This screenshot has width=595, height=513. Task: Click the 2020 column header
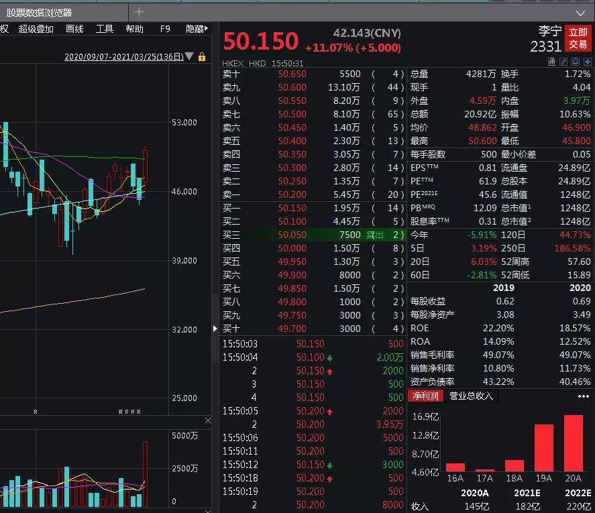tap(580, 288)
